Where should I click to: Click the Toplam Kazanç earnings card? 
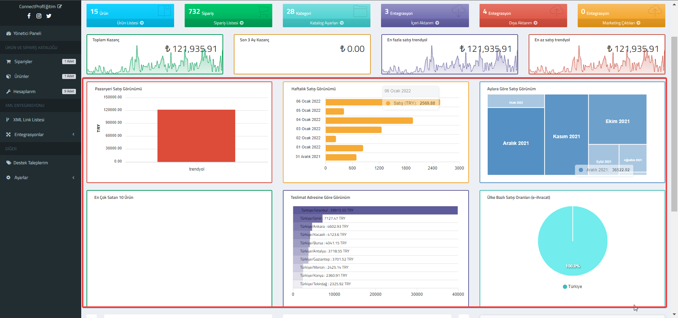click(155, 54)
